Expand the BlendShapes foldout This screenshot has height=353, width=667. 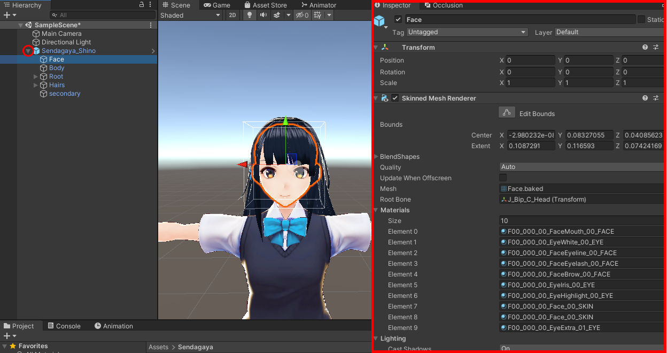[x=376, y=157]
